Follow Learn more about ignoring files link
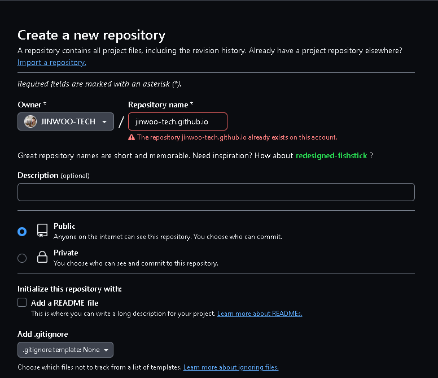 click(231, 367)
